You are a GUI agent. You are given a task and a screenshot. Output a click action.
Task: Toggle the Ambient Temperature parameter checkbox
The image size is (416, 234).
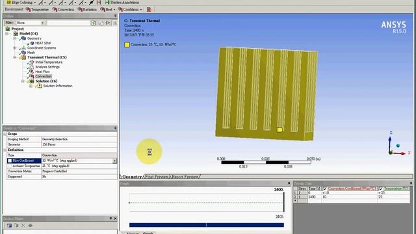pos(10,166)
